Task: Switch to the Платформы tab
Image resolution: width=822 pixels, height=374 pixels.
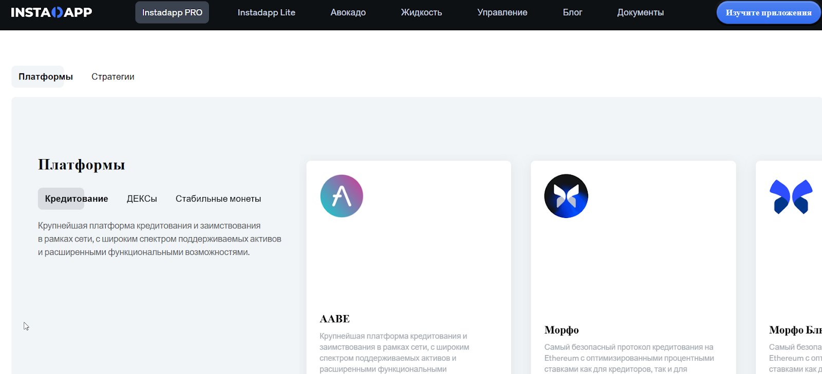Action: [46, 77]
